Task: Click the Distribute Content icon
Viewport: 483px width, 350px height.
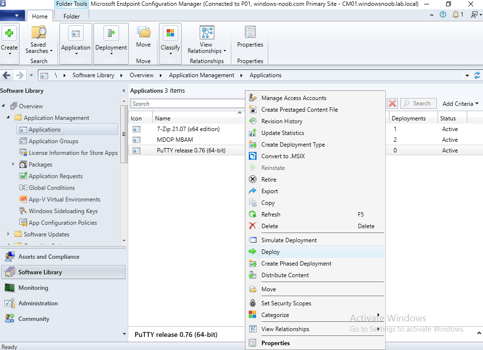Action: (x=253, y=275)
